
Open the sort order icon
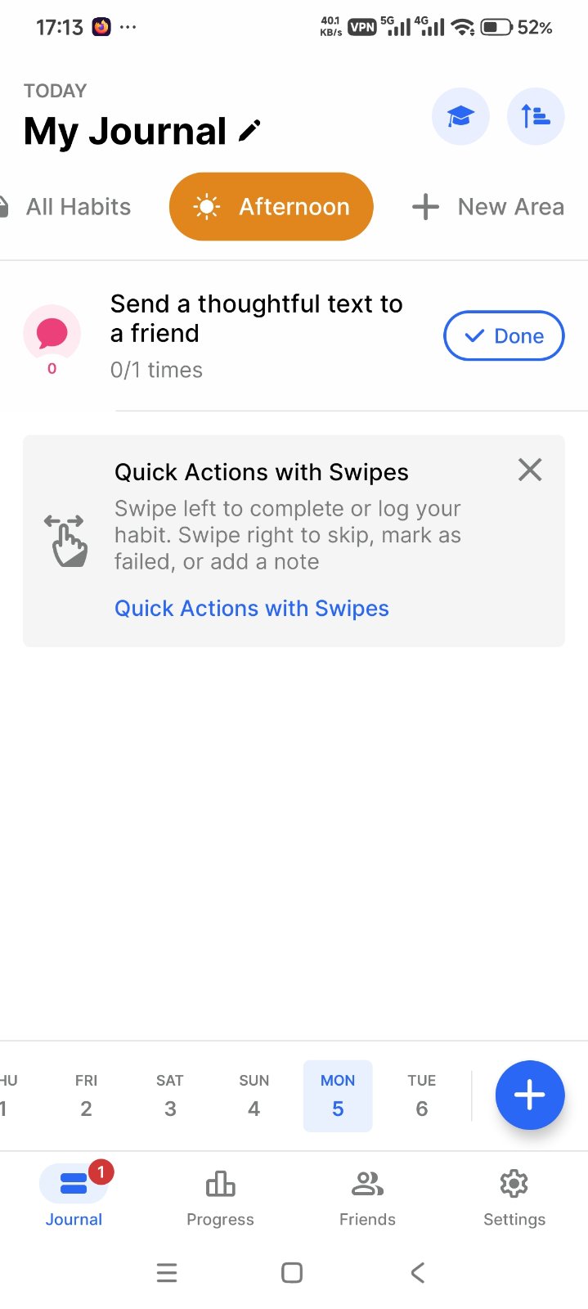tap(536, 116)
